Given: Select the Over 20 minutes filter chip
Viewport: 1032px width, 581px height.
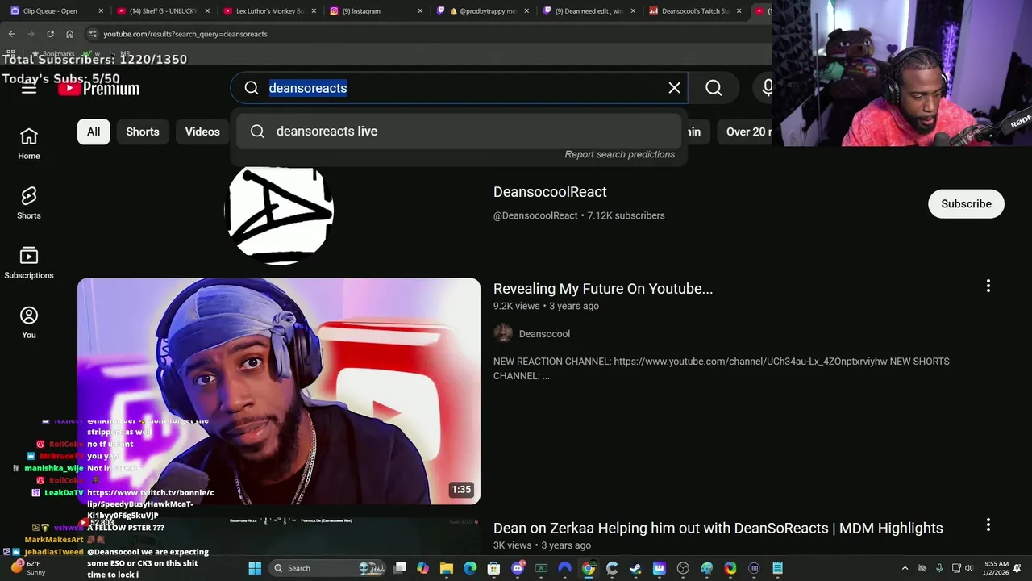Looking at the screenshot, I should 745,132.
